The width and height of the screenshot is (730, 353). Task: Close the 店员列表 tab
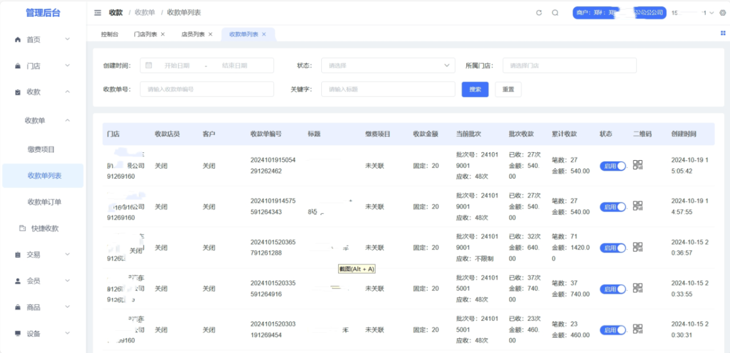pos(210,34)
